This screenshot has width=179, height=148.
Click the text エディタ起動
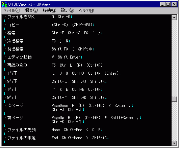19,57
